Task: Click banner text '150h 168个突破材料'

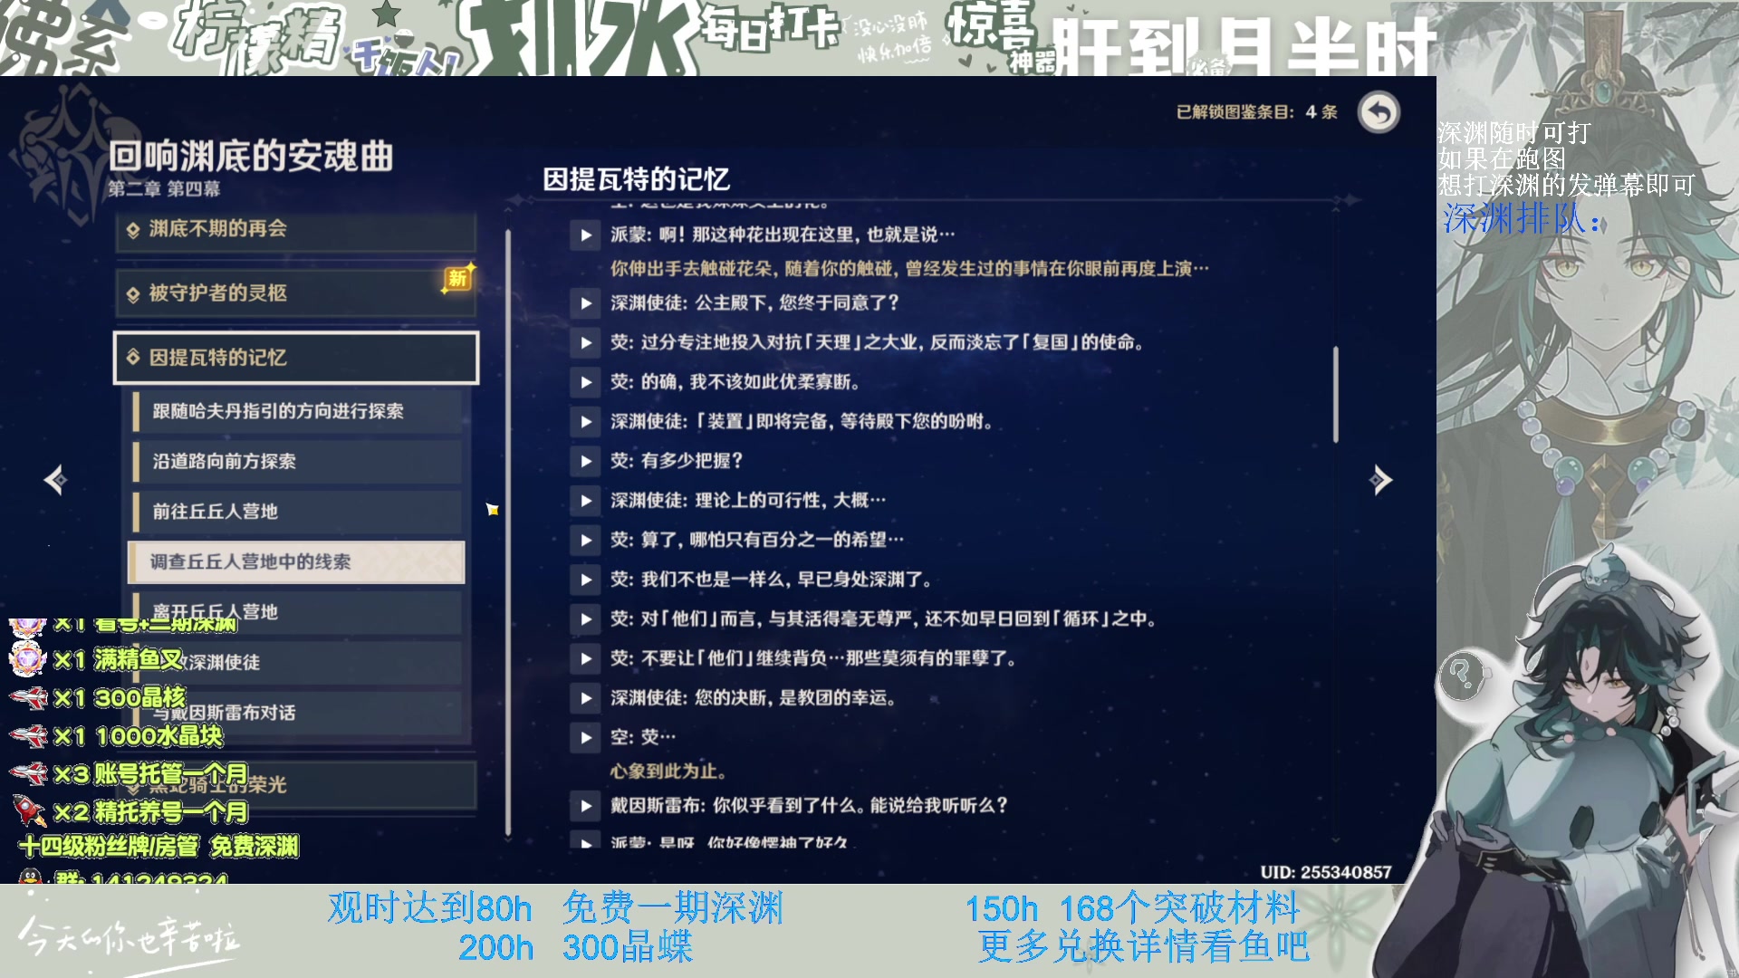Action: [x=1131, y=908]
